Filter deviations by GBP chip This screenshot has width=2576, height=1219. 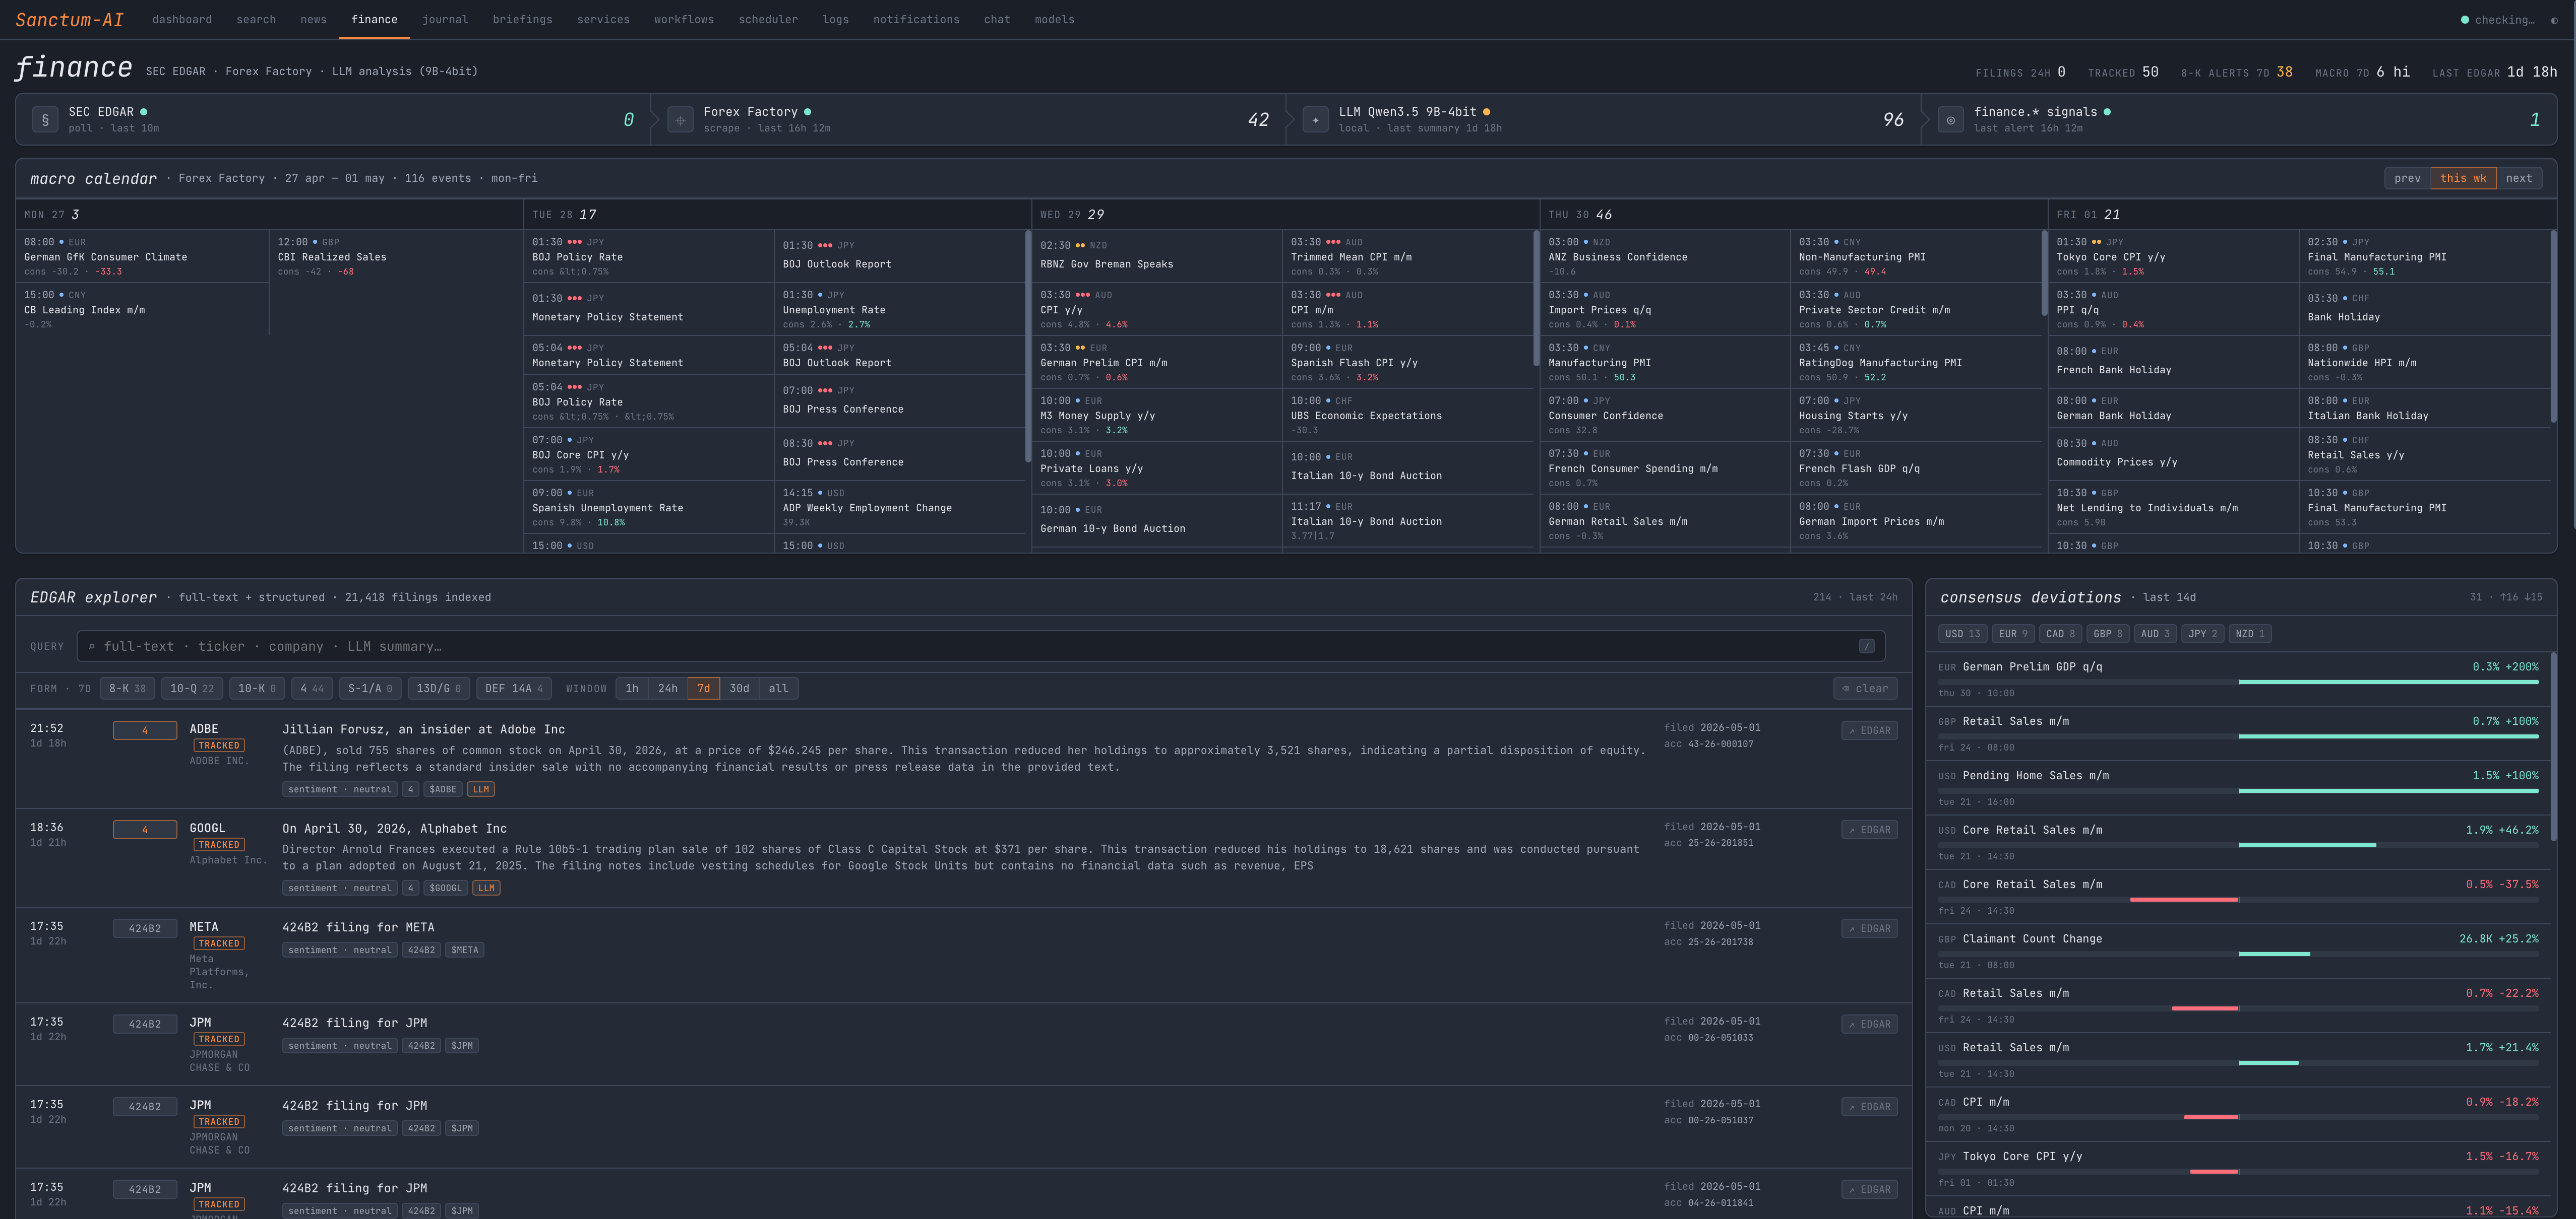(x=2108, y=634)
